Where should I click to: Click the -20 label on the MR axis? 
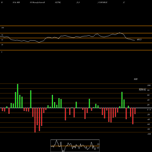[x=148, y=115]
